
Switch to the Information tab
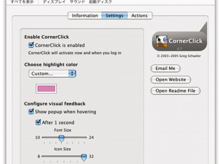coord(85,16)
